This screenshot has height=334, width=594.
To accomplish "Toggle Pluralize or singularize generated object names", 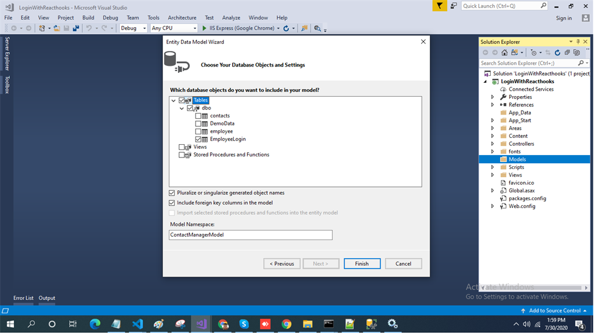I will tap(172, 193).
